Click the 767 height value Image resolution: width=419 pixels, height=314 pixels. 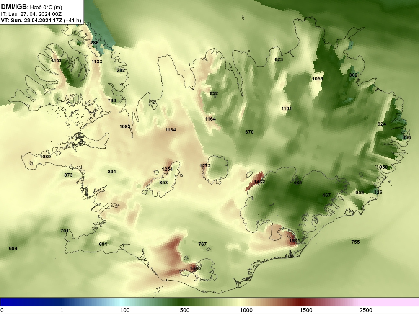[x=202, y=244]
